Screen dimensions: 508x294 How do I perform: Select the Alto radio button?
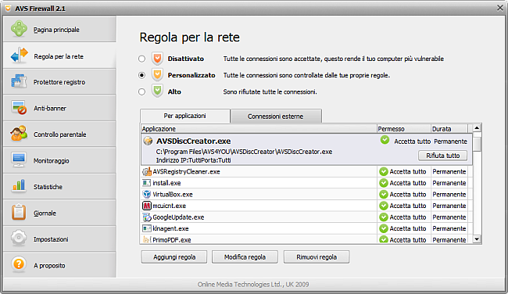point(141,91)
